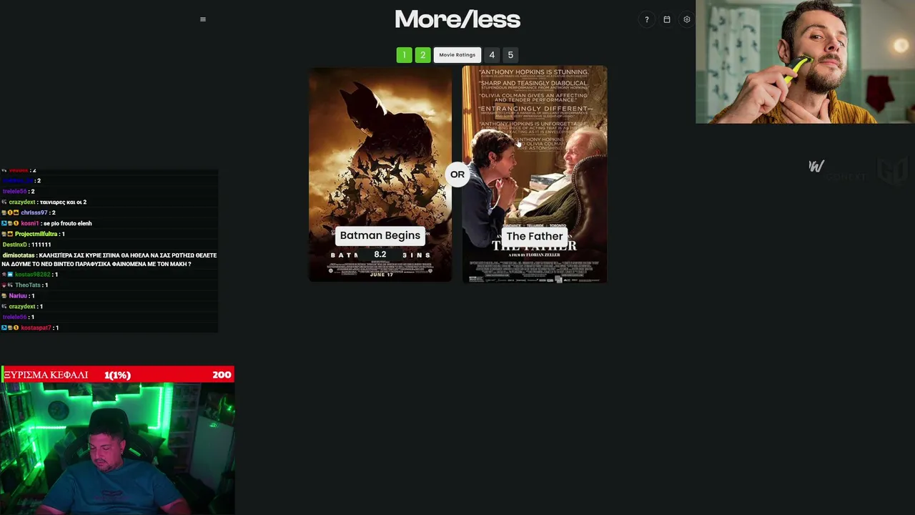Click username kostaspat7 in chat

pos(36,328)
